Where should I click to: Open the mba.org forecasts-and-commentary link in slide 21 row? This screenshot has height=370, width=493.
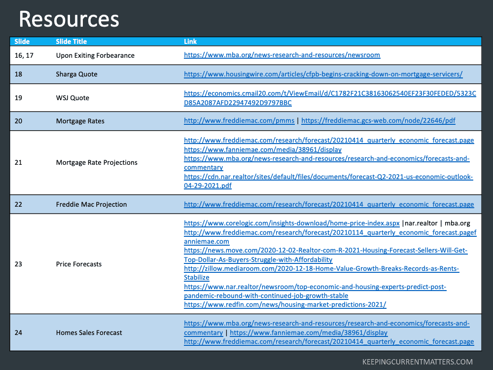pos(327,163)
